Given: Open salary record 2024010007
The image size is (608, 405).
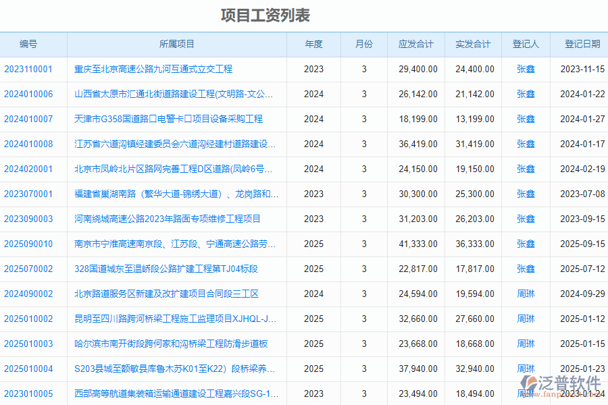Looking at the screenshot, I should click(x=30, y=119).
